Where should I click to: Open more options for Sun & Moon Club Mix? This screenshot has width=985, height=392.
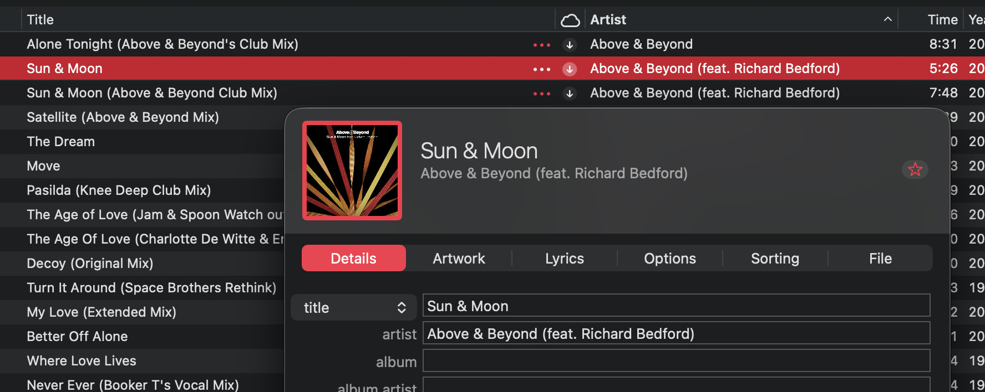pos(541,94)
